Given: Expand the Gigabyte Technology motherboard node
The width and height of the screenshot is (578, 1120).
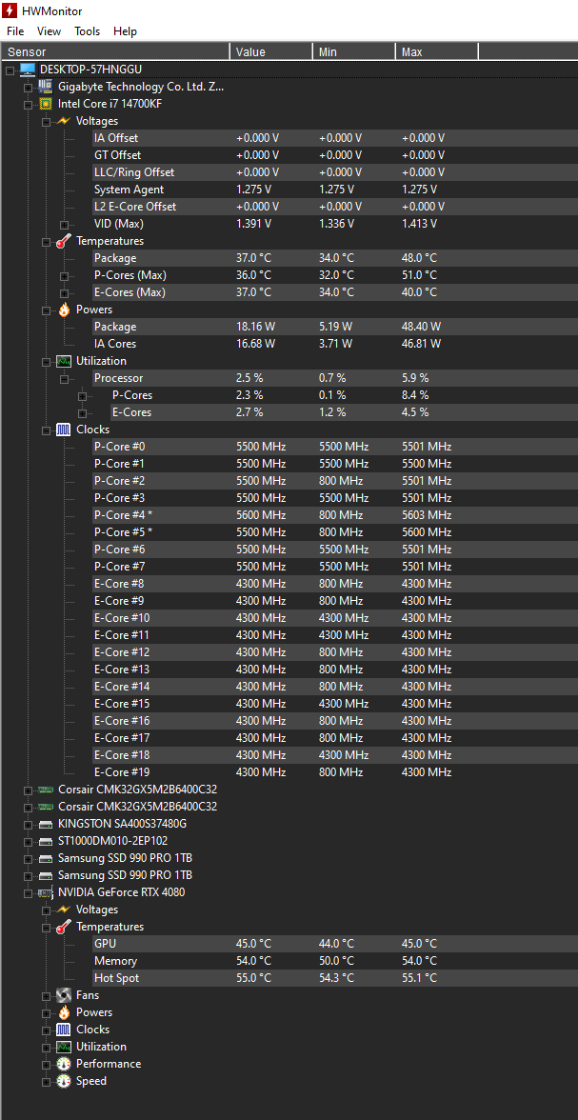Looking at the screenshot, I should tap(28, 88).
